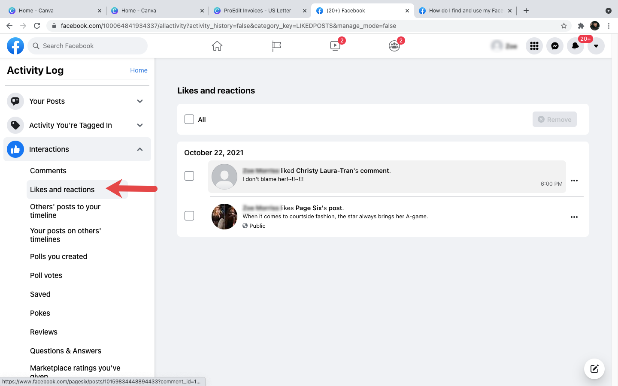The height and width of the screenshot is (386, 618).
Task: Open the Marketplace icon in the navbar
Action: (x=276, y=45)
